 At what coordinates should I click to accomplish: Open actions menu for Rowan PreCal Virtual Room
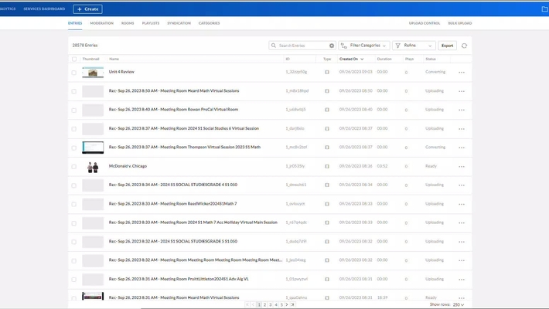(462, 110)
